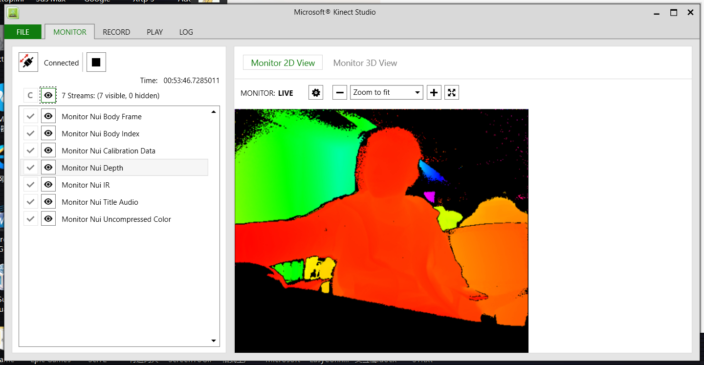This screenshot has width=704, height=365.
Task: Toggle the checkmark for Monitor Nui IR
Action: [x=31, y=185]
